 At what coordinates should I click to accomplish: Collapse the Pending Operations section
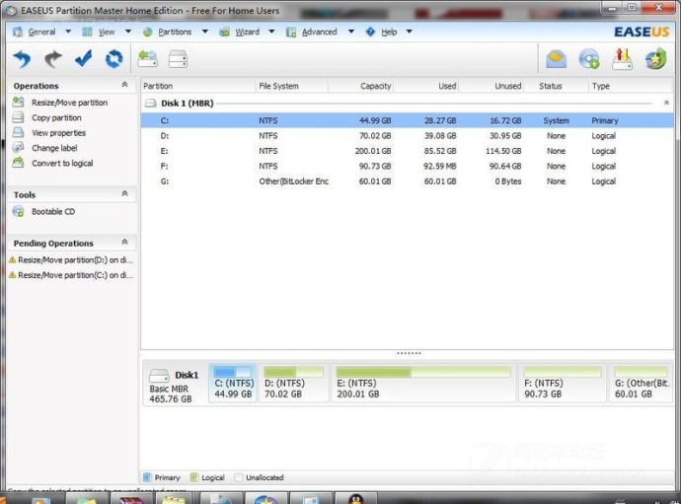(x=124, y=243)
